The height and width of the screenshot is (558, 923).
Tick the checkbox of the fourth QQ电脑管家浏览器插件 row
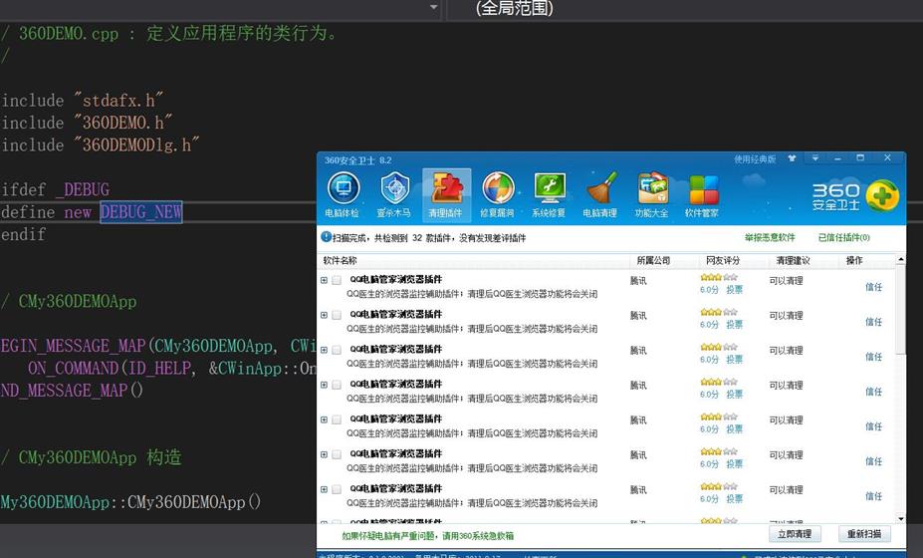coord(337,385)
